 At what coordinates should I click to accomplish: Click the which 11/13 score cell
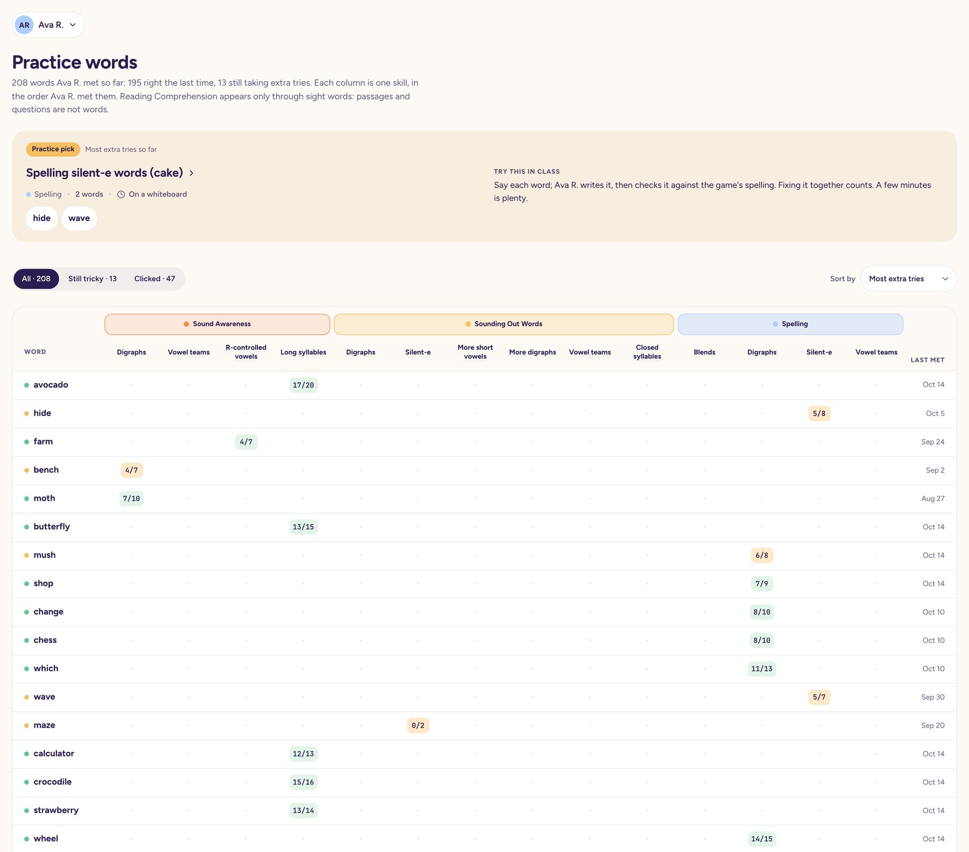pyautogui.click(x=762, y=669)
